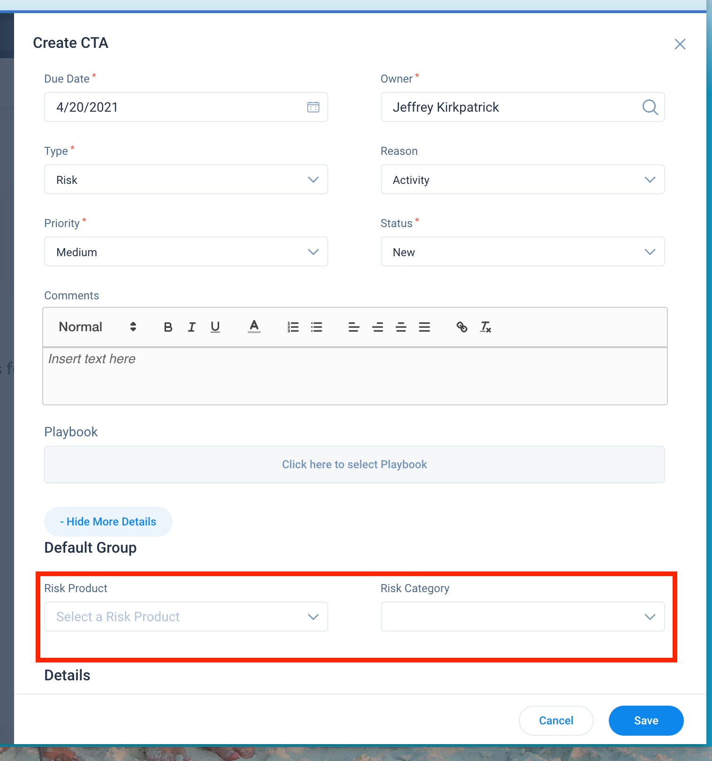Click the Risk Product label

76,588
